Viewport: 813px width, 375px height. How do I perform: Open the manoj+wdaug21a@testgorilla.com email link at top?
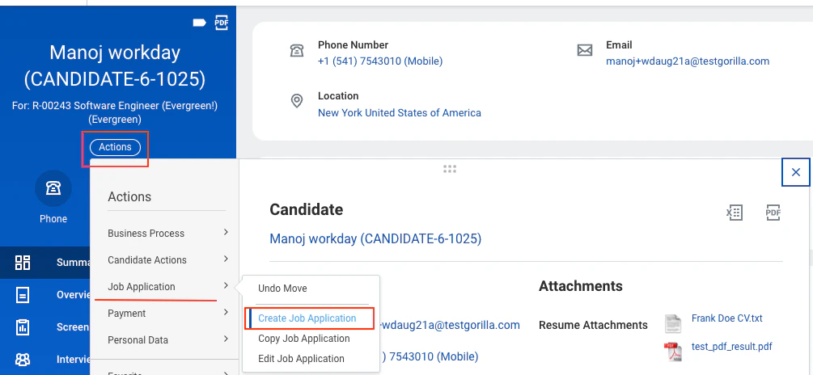click(x=688, y=61)
